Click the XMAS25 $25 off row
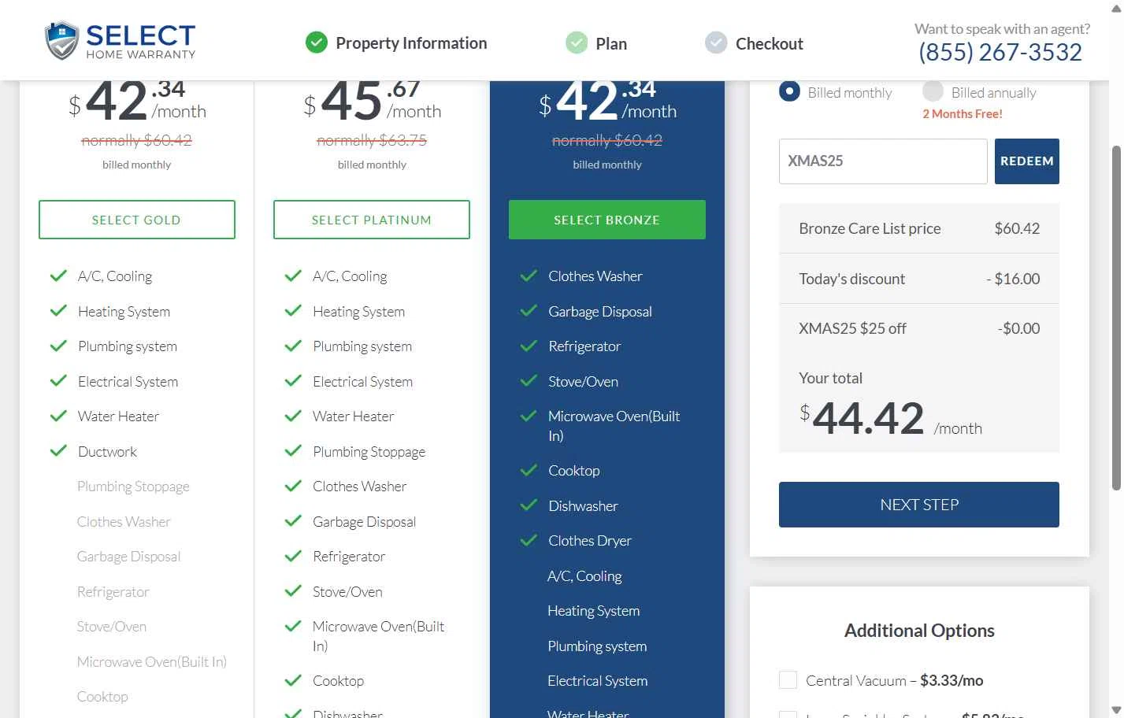Screen dimensions: 1124x718 (919, 328)
